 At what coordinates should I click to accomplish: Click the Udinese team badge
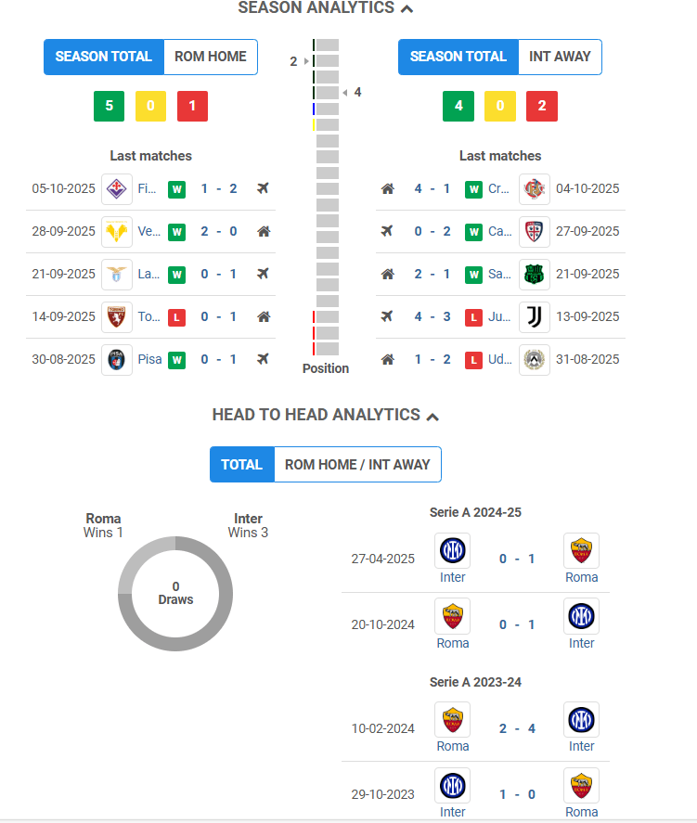534,359
